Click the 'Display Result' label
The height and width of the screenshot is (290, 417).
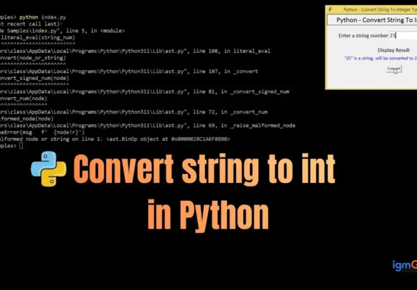coord(394,50)
